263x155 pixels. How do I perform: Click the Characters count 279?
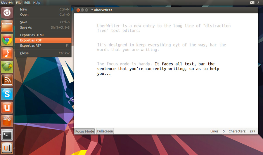pos(252,131)
